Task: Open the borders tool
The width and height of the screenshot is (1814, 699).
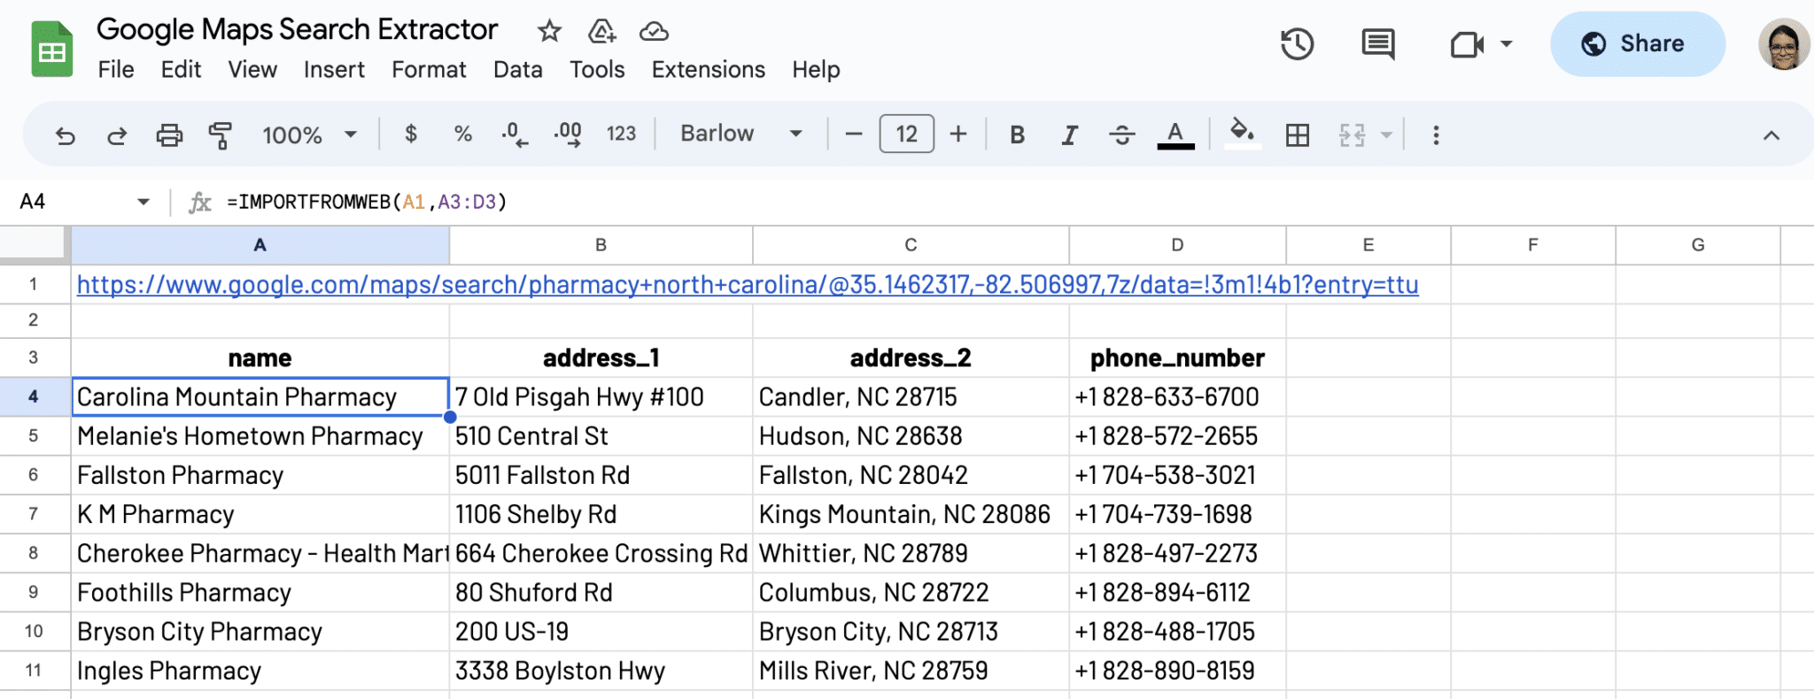Action: tap(1298, 134)
